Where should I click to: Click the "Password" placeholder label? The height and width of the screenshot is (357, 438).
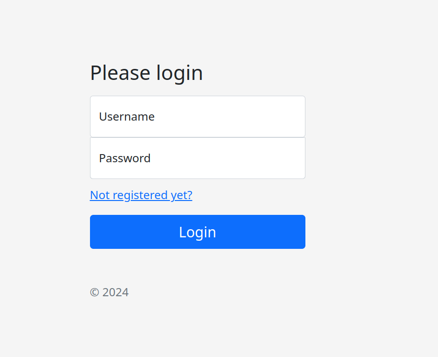[125, 158]
